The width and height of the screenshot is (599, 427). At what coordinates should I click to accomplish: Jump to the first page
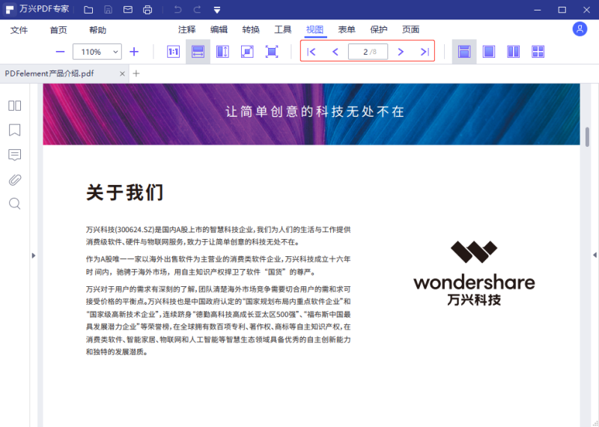coord(311,52)
